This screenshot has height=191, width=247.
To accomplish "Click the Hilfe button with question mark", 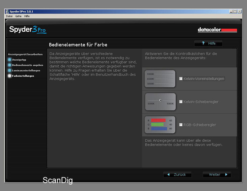I will [x=209, y=43].
